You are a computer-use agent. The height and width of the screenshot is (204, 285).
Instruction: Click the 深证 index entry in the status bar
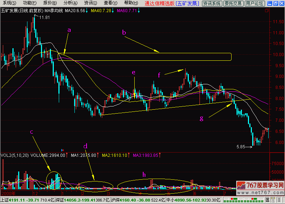(83, 200)
